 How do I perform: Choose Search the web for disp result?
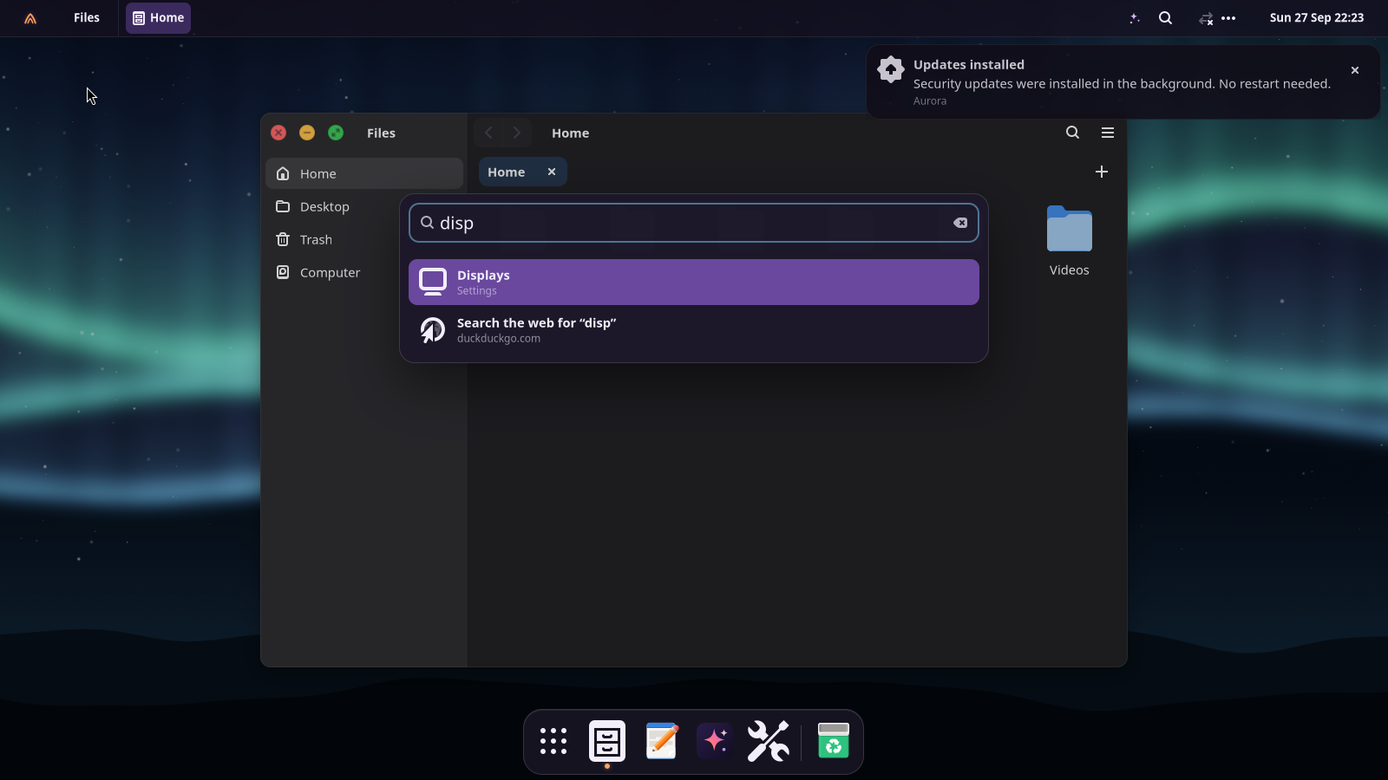coord(694,330)
